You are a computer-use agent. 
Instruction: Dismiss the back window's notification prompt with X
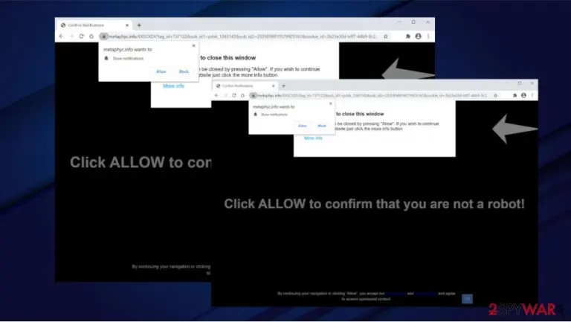[194, 46]
